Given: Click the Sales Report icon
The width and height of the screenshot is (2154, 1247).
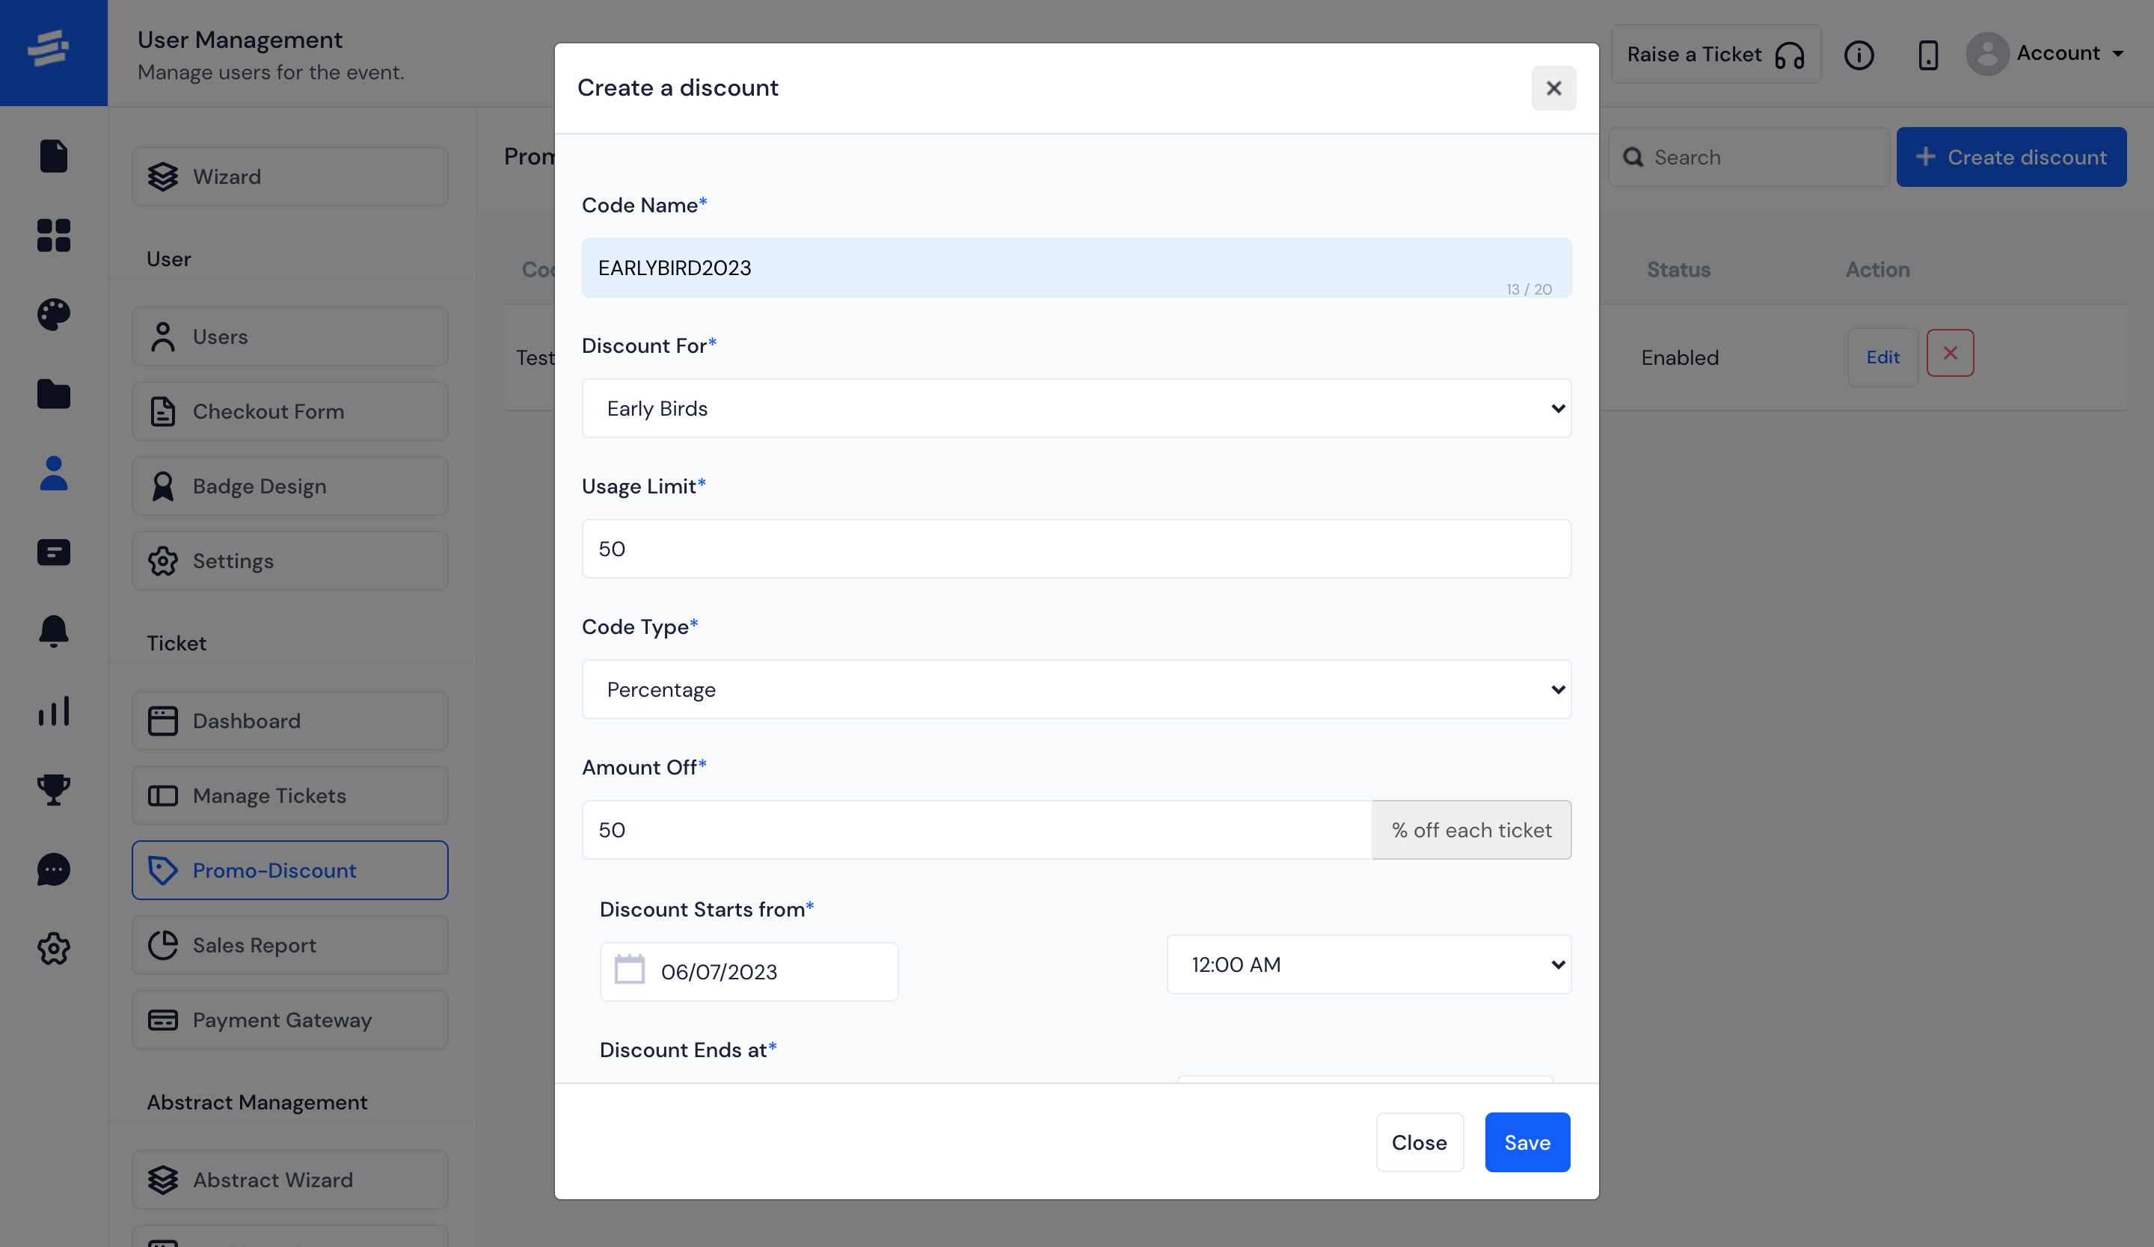Looking at the screenshot, I should 162,943.
